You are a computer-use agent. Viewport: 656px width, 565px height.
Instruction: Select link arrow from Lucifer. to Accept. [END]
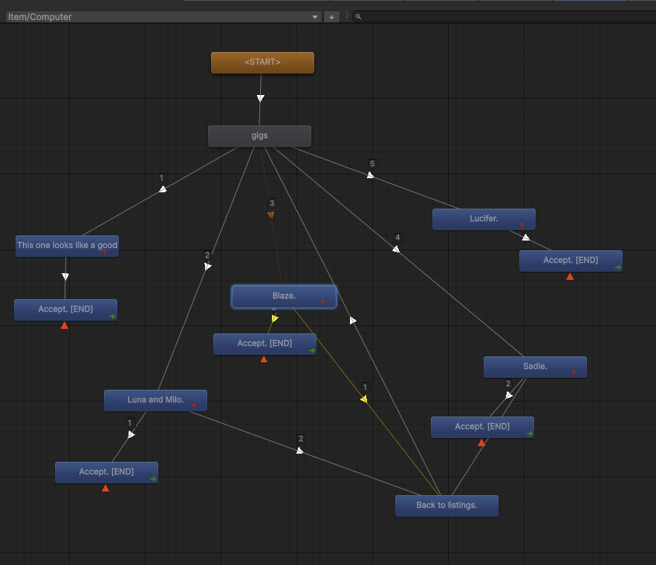coord(526,238)
